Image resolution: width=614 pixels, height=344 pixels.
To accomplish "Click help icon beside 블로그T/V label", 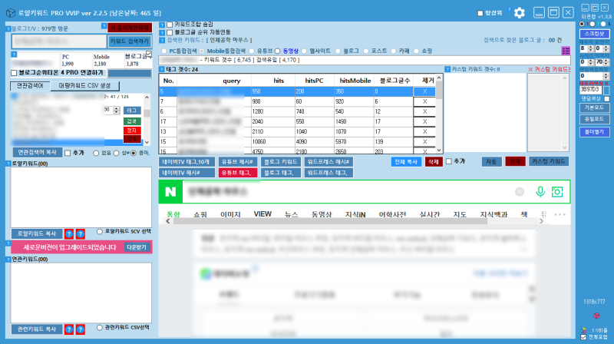I will (x=8, y=28).
